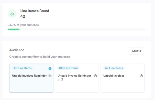The image size is (155, 100).
Task: Open settings gear for Unpaid Invoices card
Action: [x=141, y=76]
